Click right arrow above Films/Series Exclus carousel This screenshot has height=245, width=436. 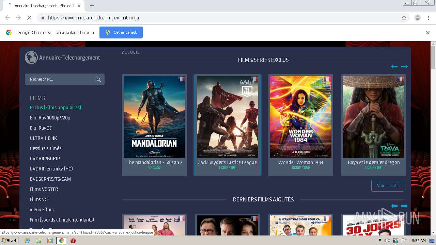(x=404, y=66)
